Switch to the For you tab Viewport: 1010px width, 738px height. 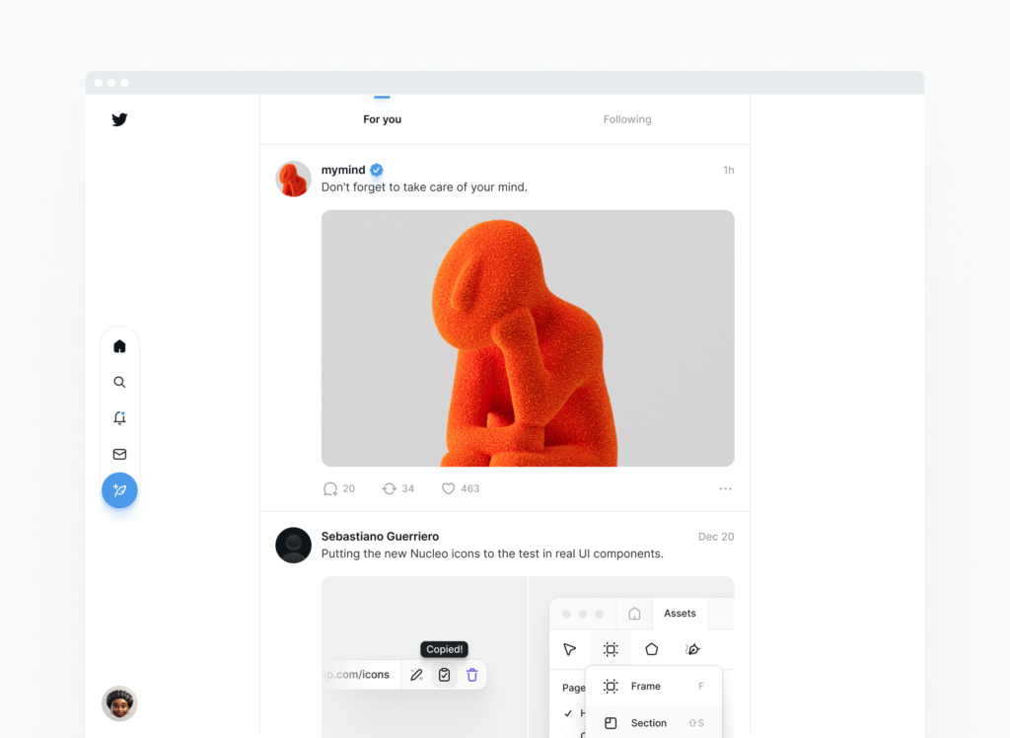[382, 119]
